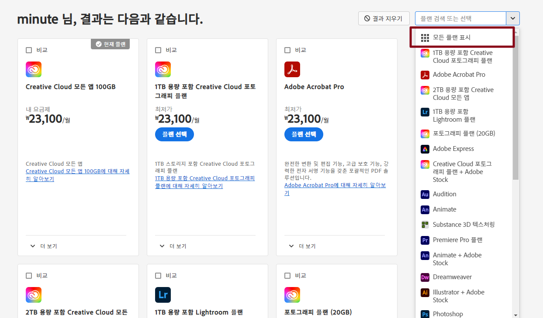The height and width of the screenshot is (318, 543).
Task: Choose Dreamweaver from plan list
Action: click(464, 277)
